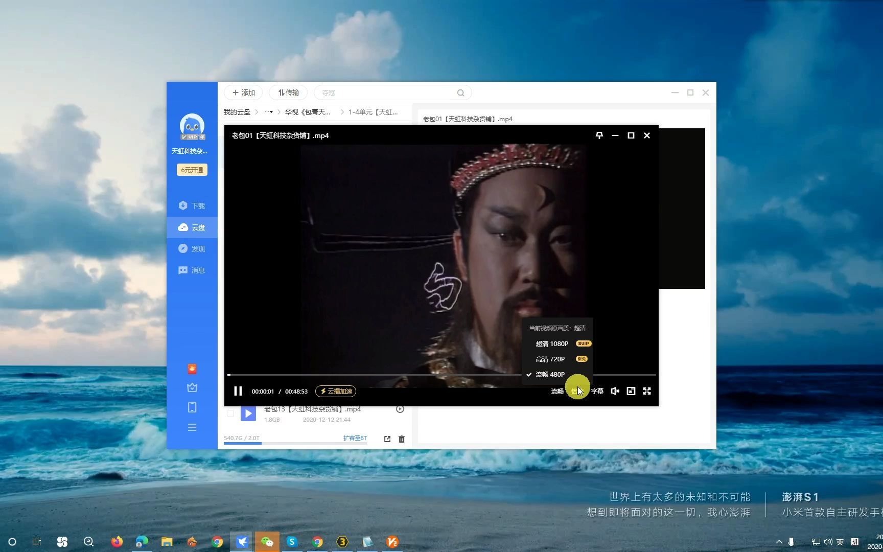Switch to the Xunlei app in taskbar
883x552 pixels.
click(242, 542)
